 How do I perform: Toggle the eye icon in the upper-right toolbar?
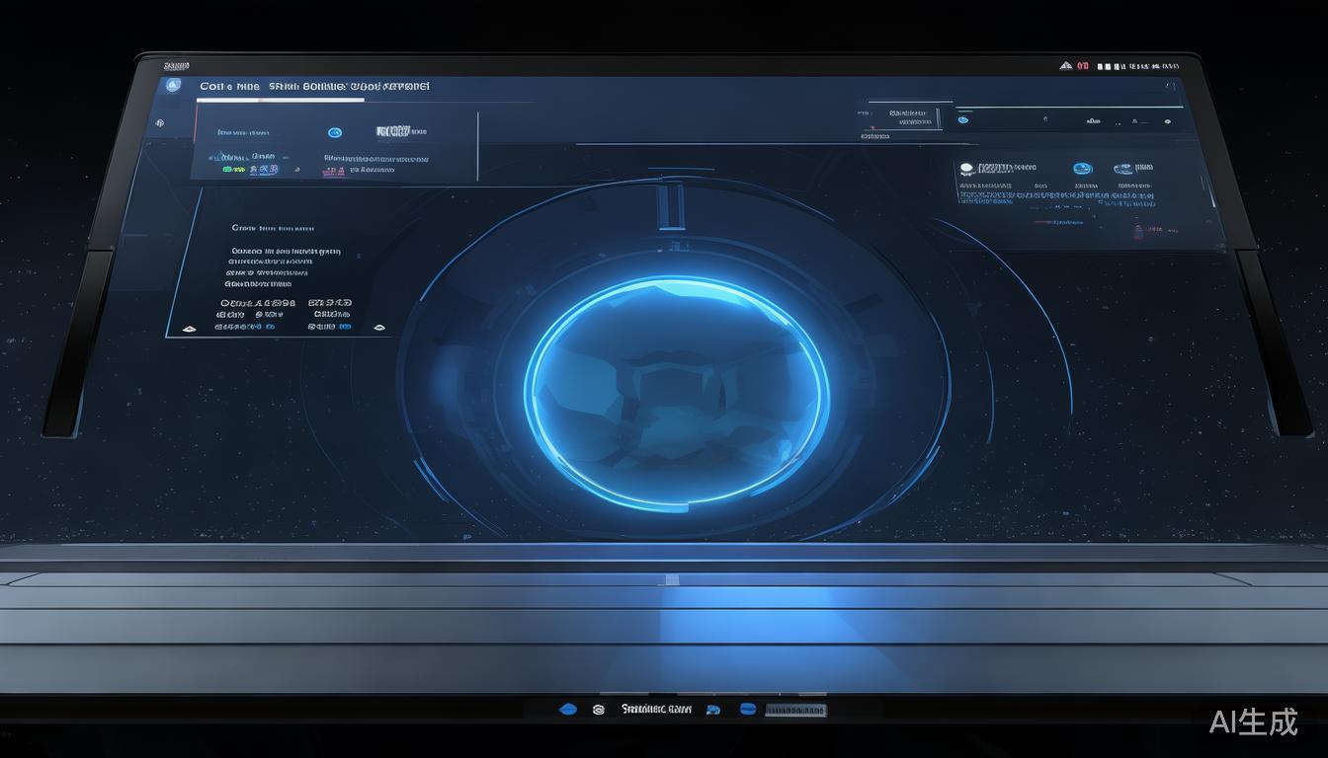click(x=1167, y=121)
